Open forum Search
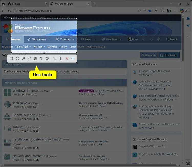Screen dimensions: 192x167 tap(172, 39)
